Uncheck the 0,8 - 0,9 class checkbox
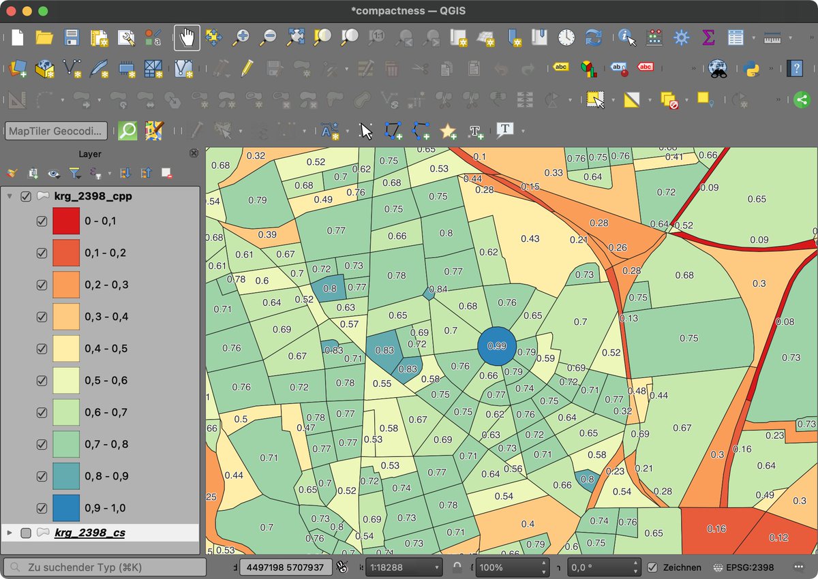Viewport: 818px width, 579px height. 42,476
